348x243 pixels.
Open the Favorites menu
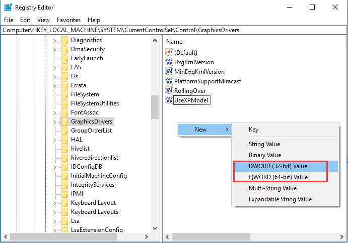68,20
